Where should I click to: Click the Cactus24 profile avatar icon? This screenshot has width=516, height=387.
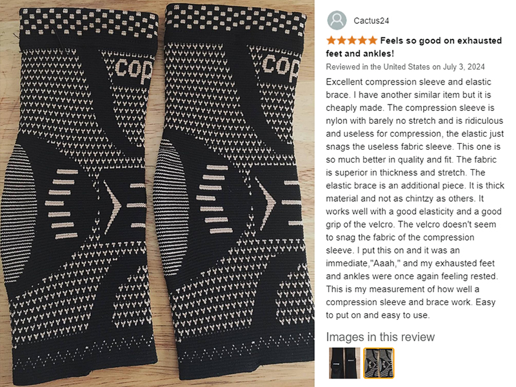[336, 20]
